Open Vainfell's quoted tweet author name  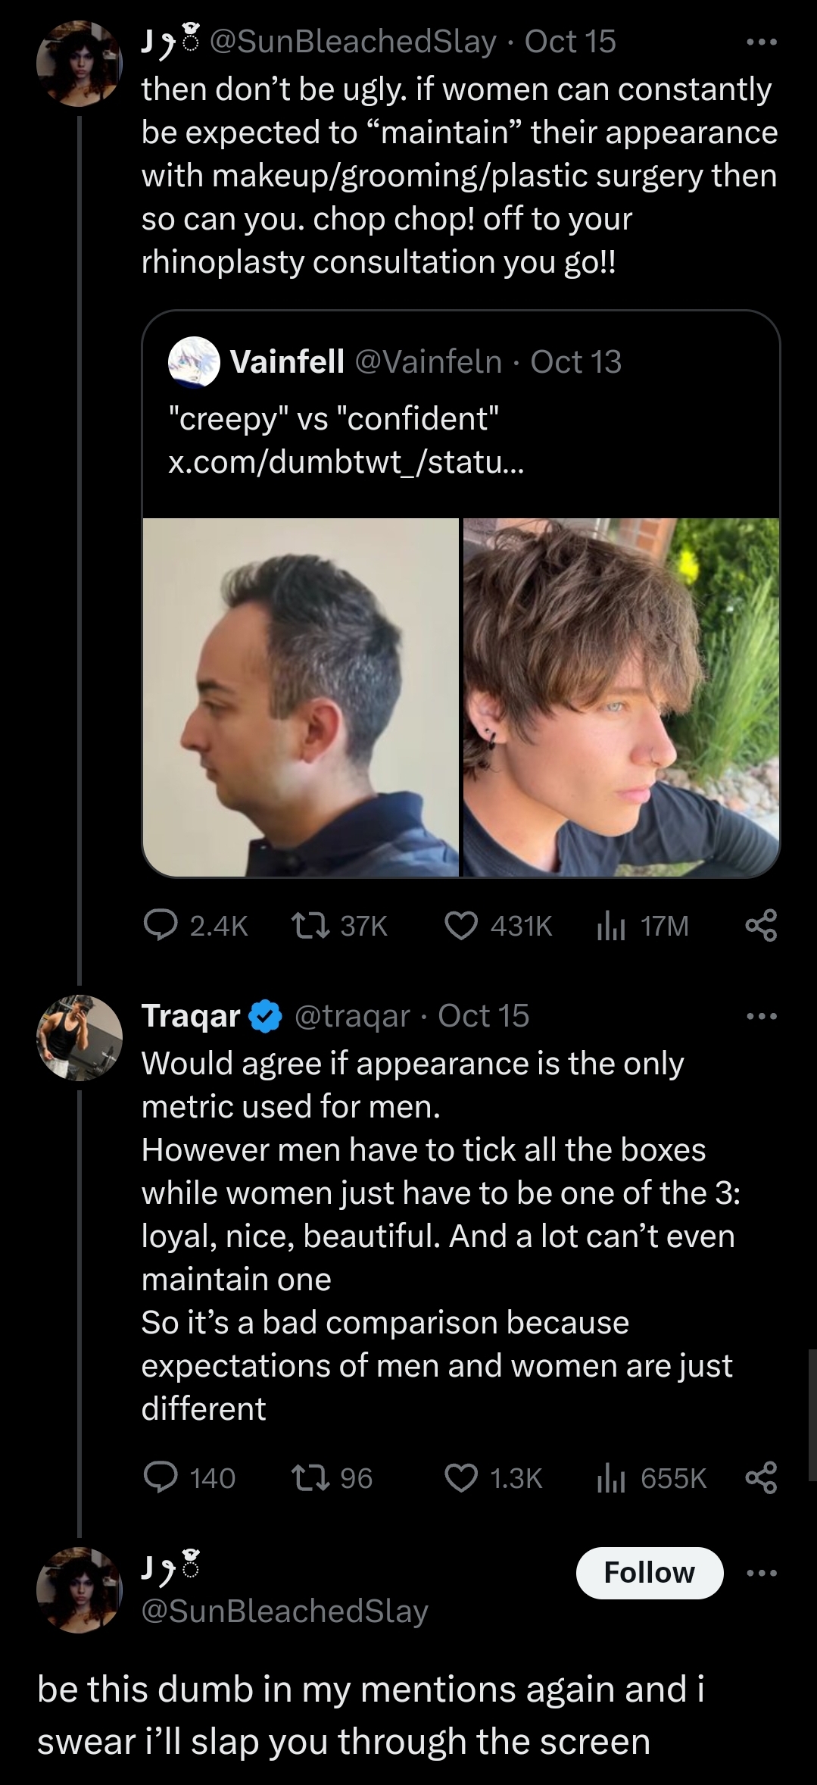[x=287, y=362]
